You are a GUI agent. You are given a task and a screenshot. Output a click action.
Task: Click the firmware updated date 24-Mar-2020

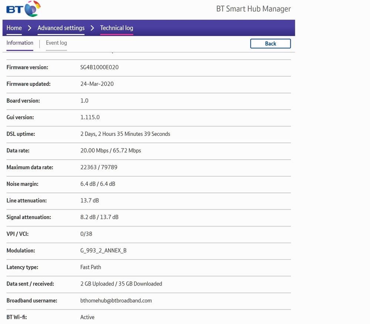click(97, 84)
